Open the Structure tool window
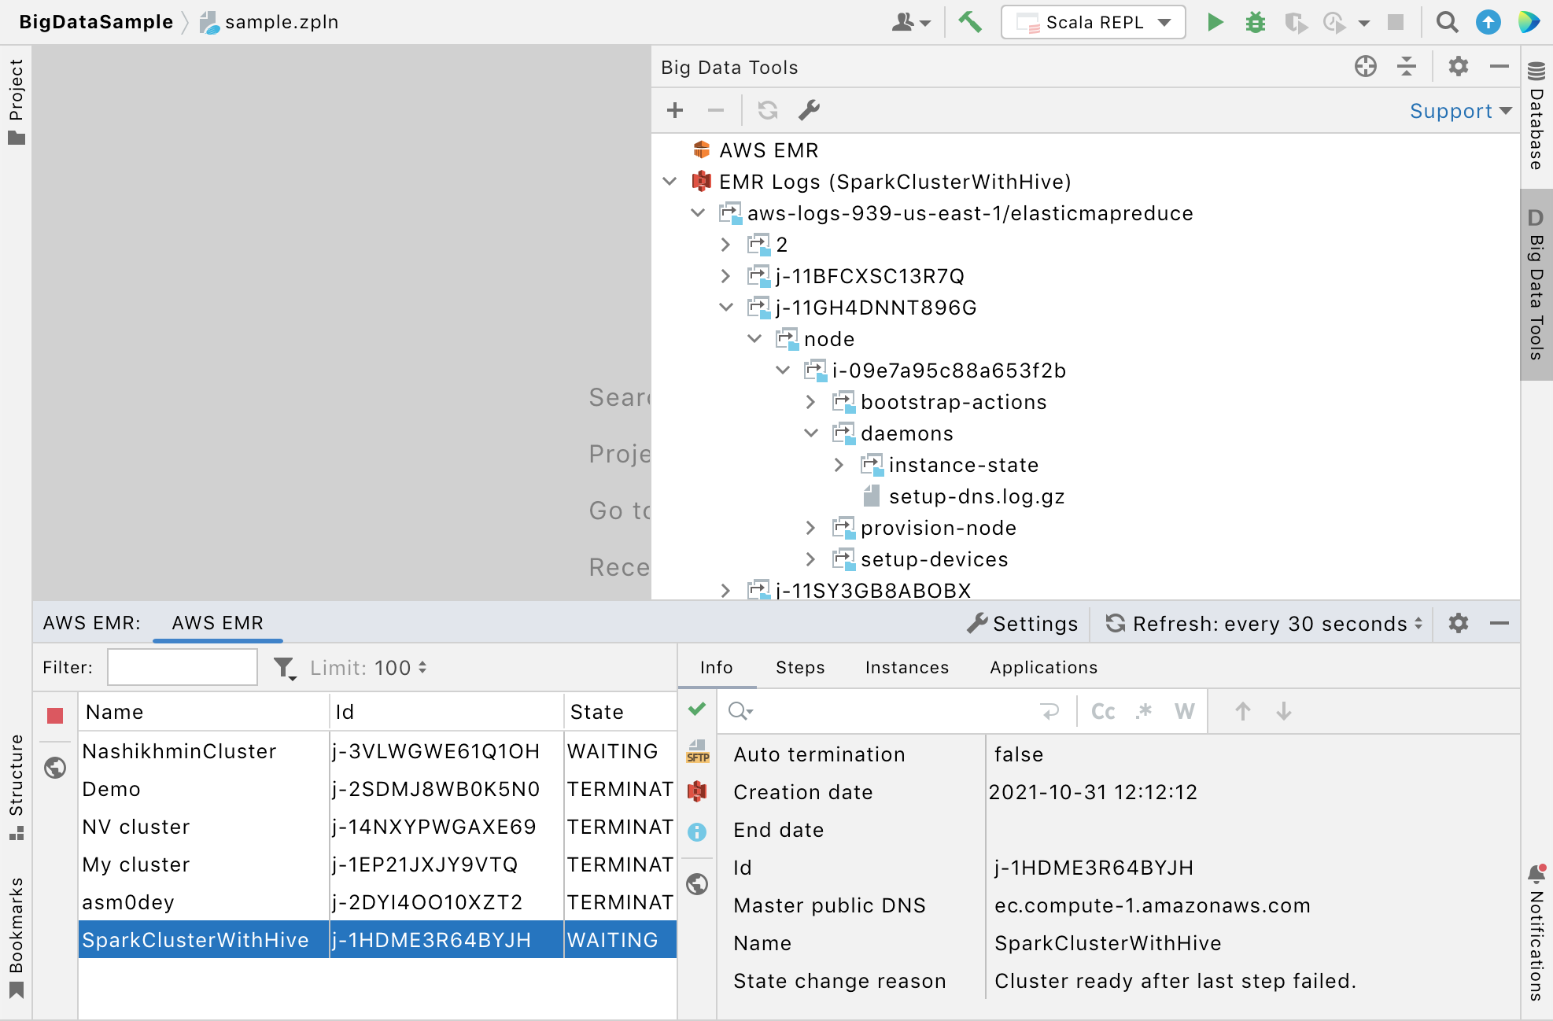The width and height of the screenshot is (1553, 1021). (x=16, y=787)
